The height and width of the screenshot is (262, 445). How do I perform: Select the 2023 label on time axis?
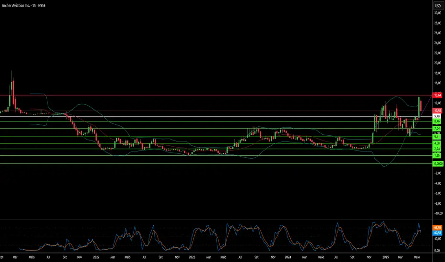coord(192,257)
